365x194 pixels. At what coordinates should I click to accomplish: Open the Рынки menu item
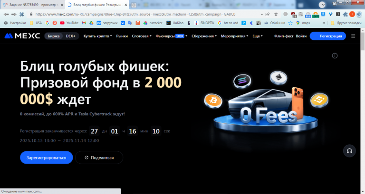122,36
